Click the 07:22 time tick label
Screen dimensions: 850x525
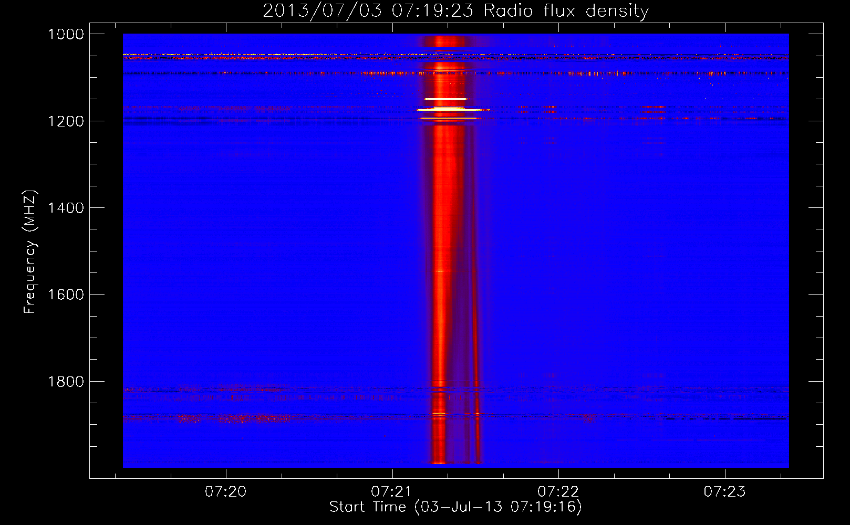tap(558, 492)
